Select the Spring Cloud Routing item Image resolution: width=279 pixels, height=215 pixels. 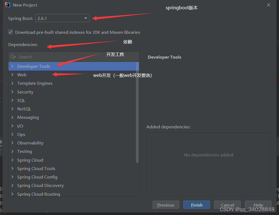click(x=39, y=194)
